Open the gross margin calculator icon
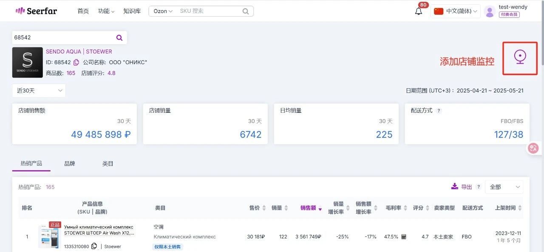The width and height of the screenshot is (544, 252). pyautogui.click(x=404, y=237)
